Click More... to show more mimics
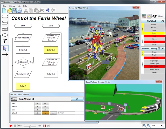This screenshot has height=129, width=166. (160, 16)
